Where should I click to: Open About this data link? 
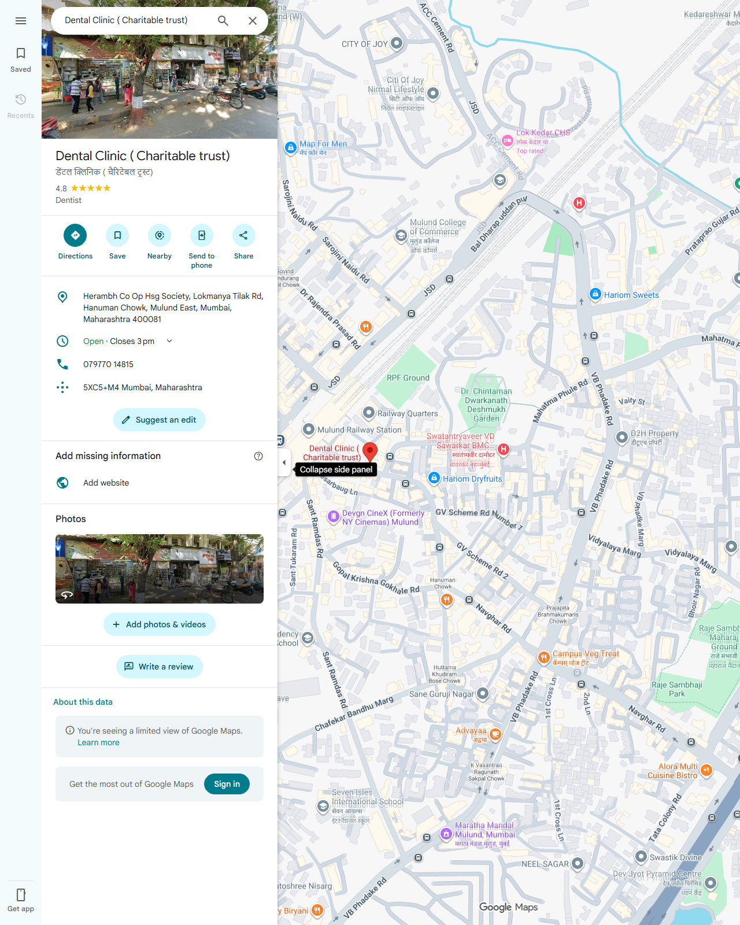tap(83, 702)
